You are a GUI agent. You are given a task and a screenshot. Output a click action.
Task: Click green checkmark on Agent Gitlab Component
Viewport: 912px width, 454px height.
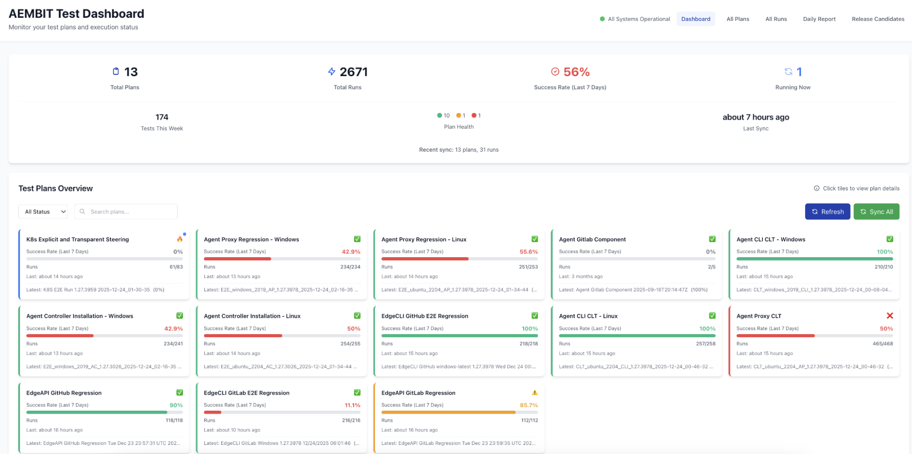[x=712, y=239]
